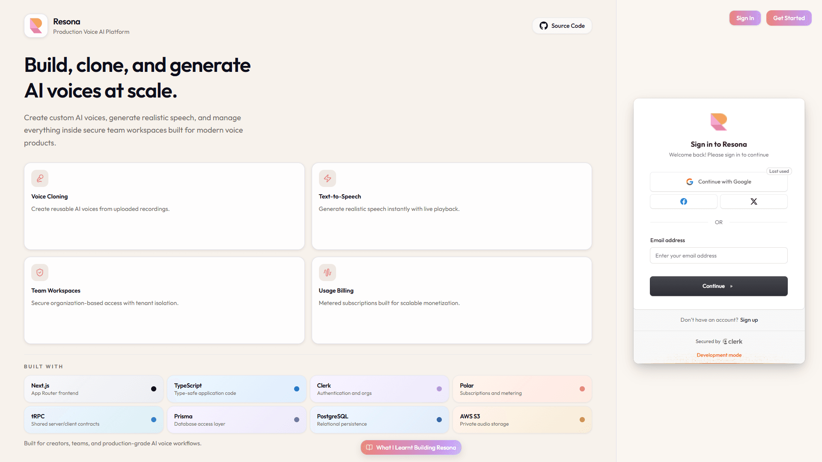Screen dimensions: 822x462
Task: Click the arrow icon on Continue button
Action: [x=732, y=286]
